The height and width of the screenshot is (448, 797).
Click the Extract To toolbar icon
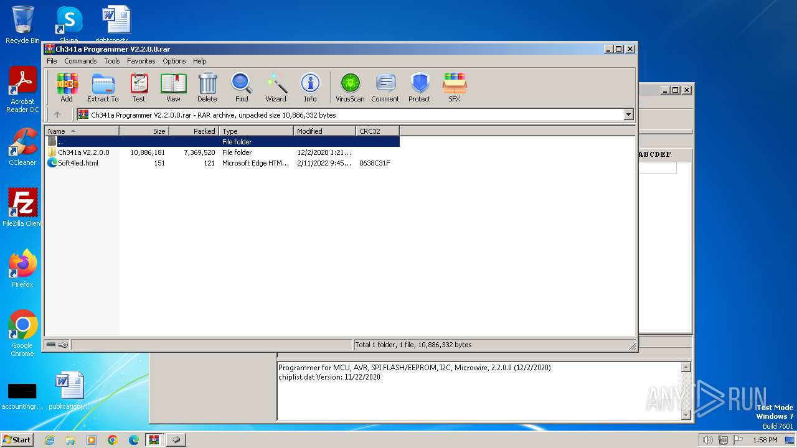pos(103,87)
